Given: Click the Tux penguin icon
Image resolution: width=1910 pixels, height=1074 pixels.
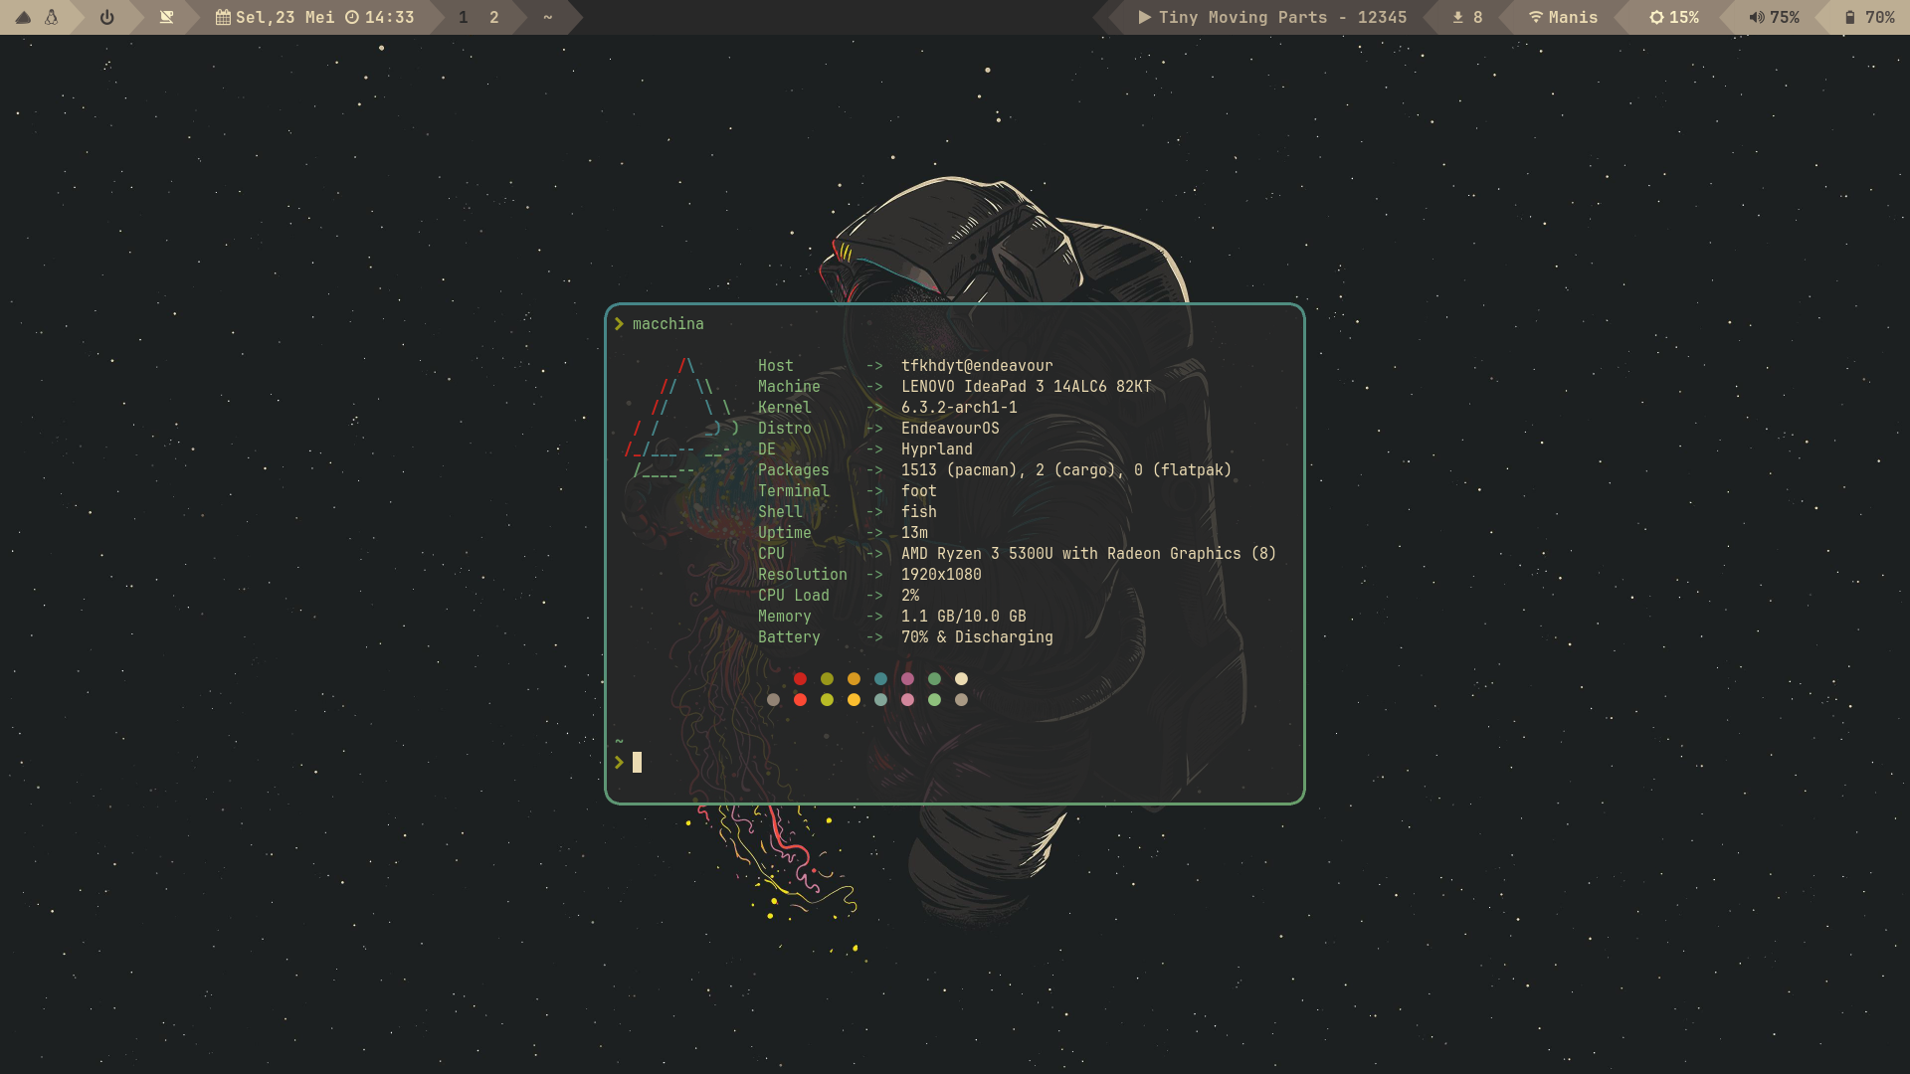Looking at the screenshot, I should point(51,17).
